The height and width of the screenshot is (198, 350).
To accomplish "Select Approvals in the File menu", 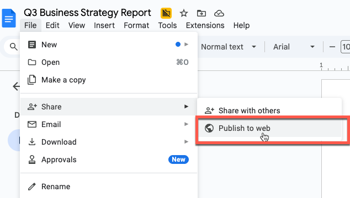I will (x=109, y=159).
